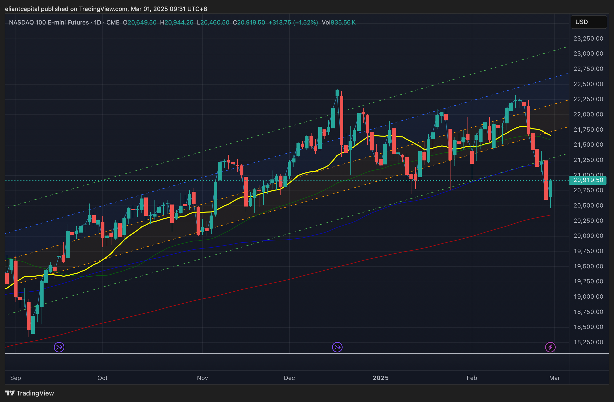The width and height of the screenshot is (614, 402).
Task: Click the 22,000.00 price axis label
Action: (588, 114)
